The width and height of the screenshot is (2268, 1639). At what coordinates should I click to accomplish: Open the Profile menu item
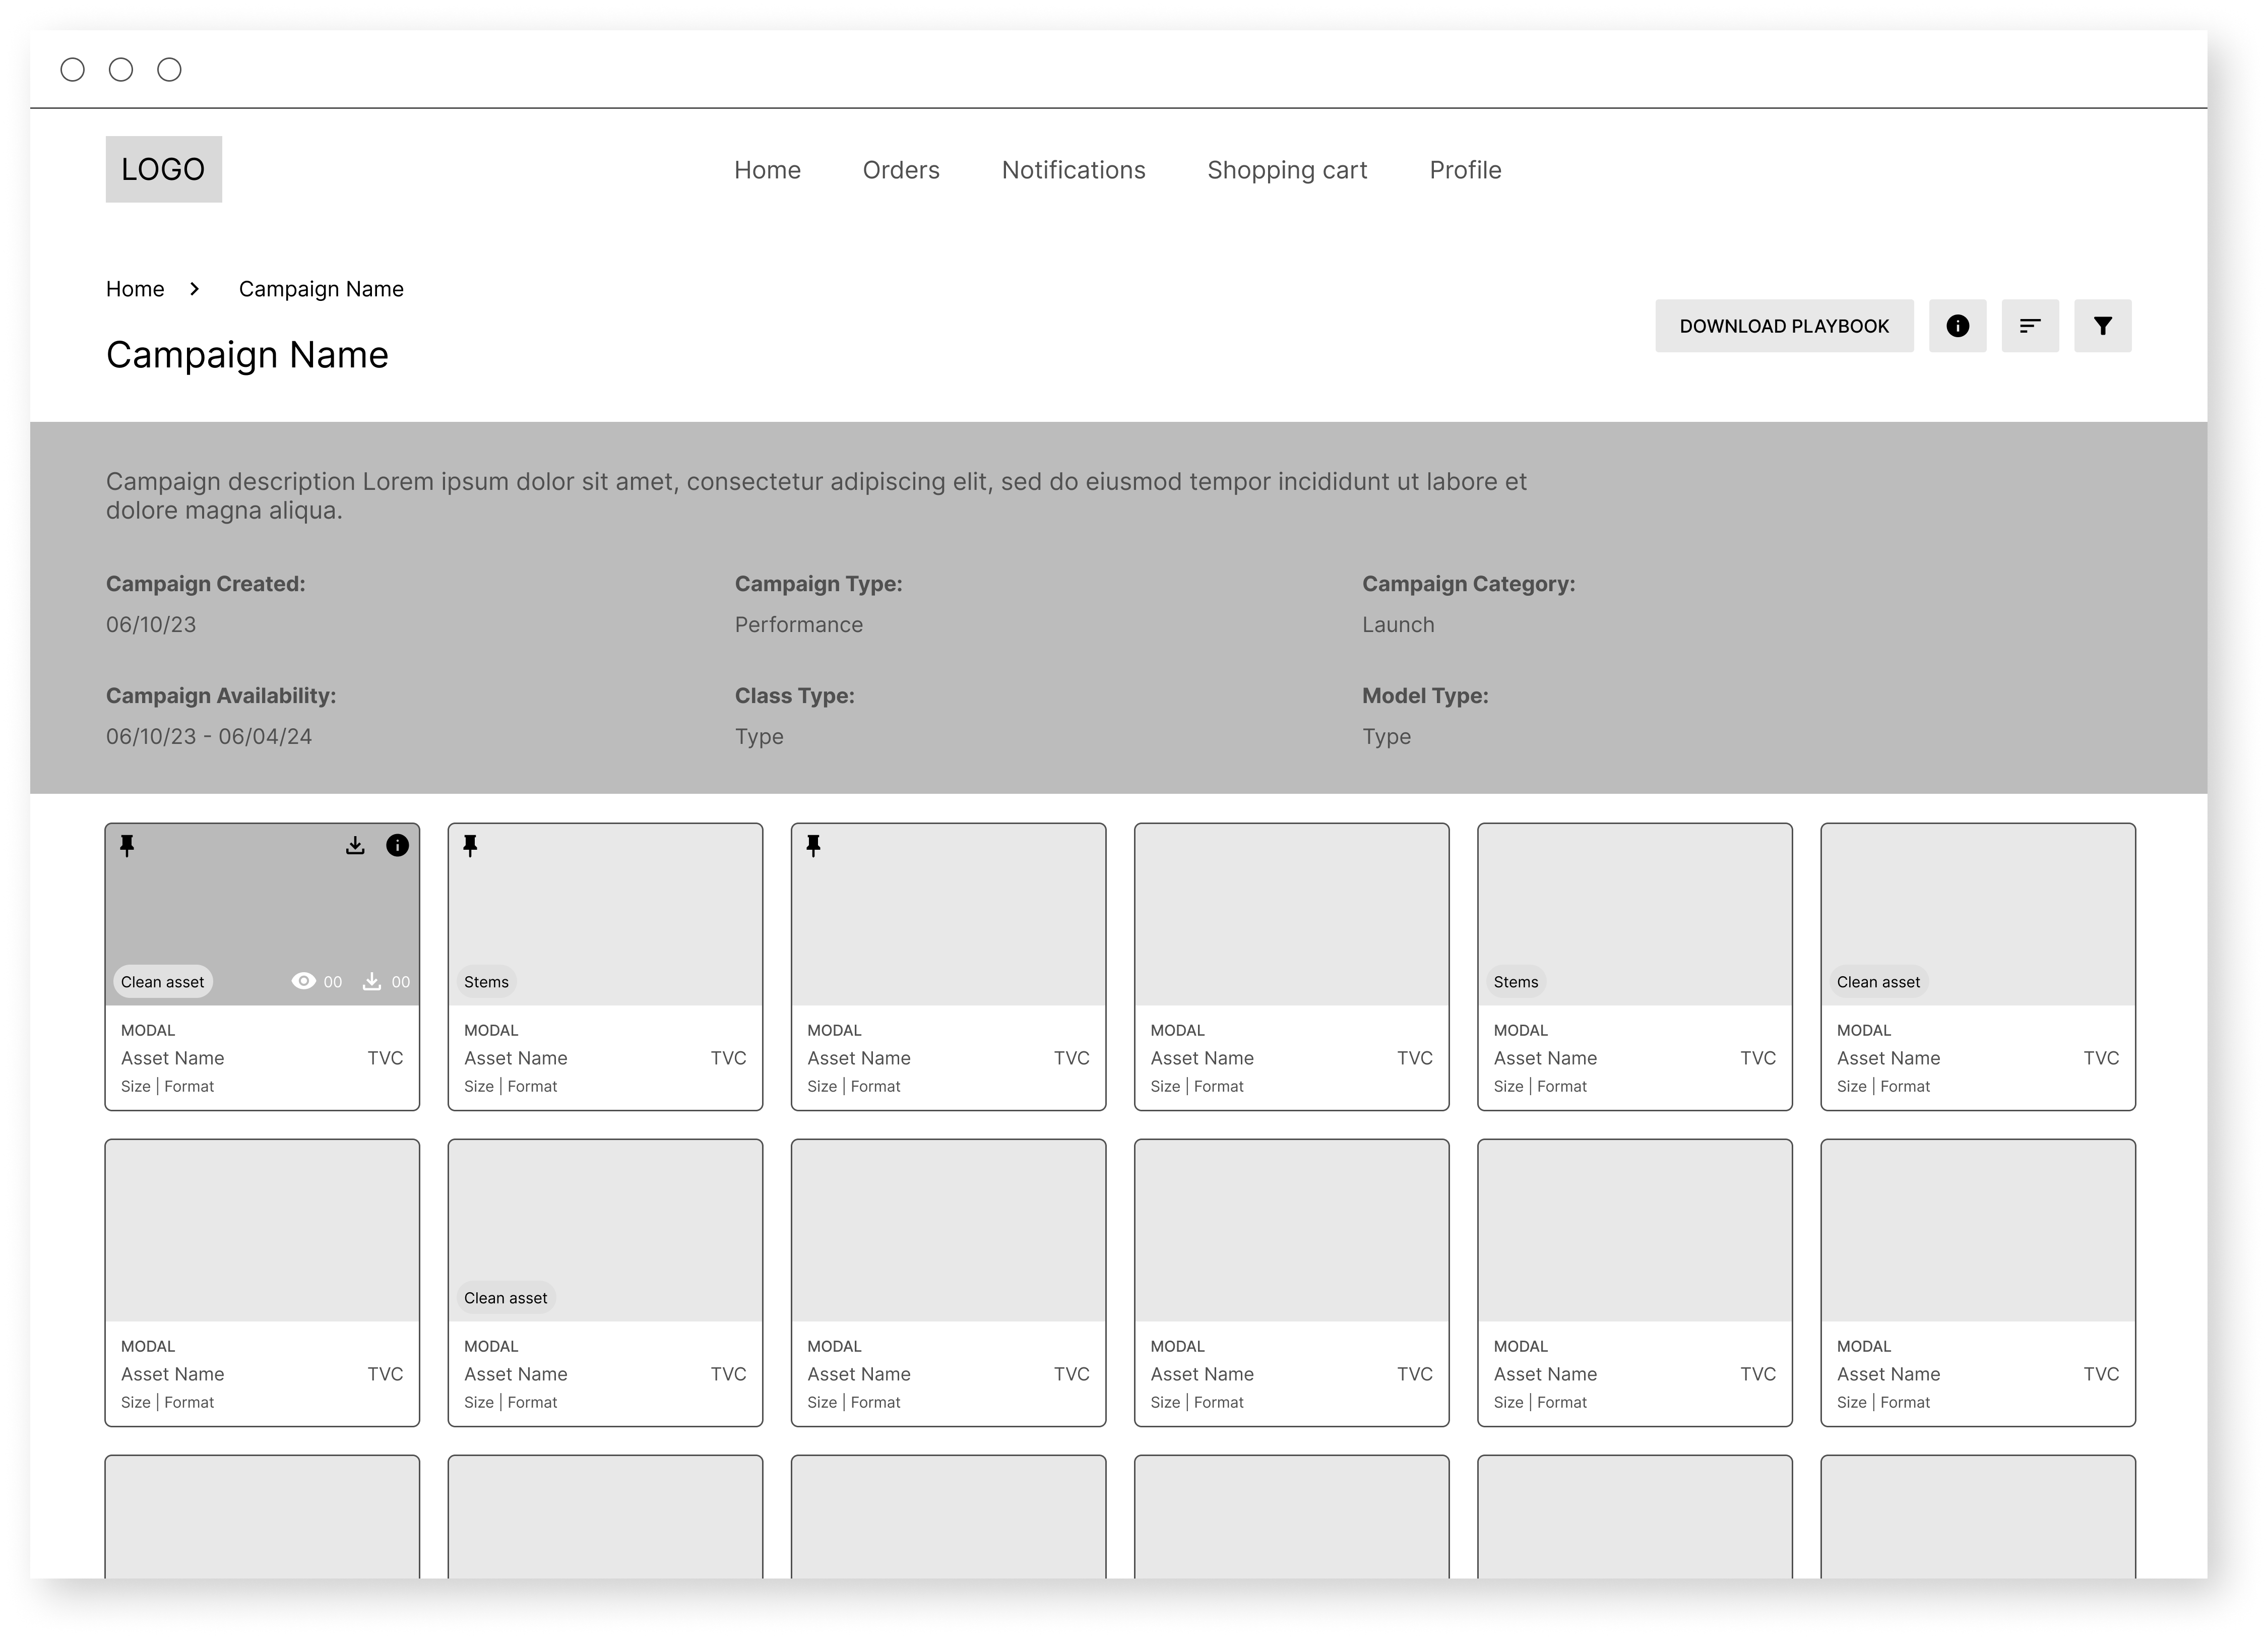[x=1464, y=170]
